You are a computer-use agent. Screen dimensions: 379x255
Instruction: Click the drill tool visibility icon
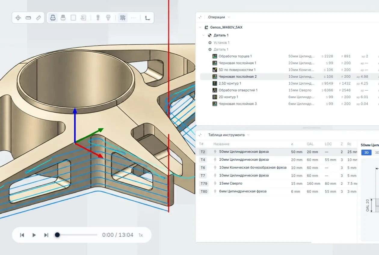[x=98, y=18]
